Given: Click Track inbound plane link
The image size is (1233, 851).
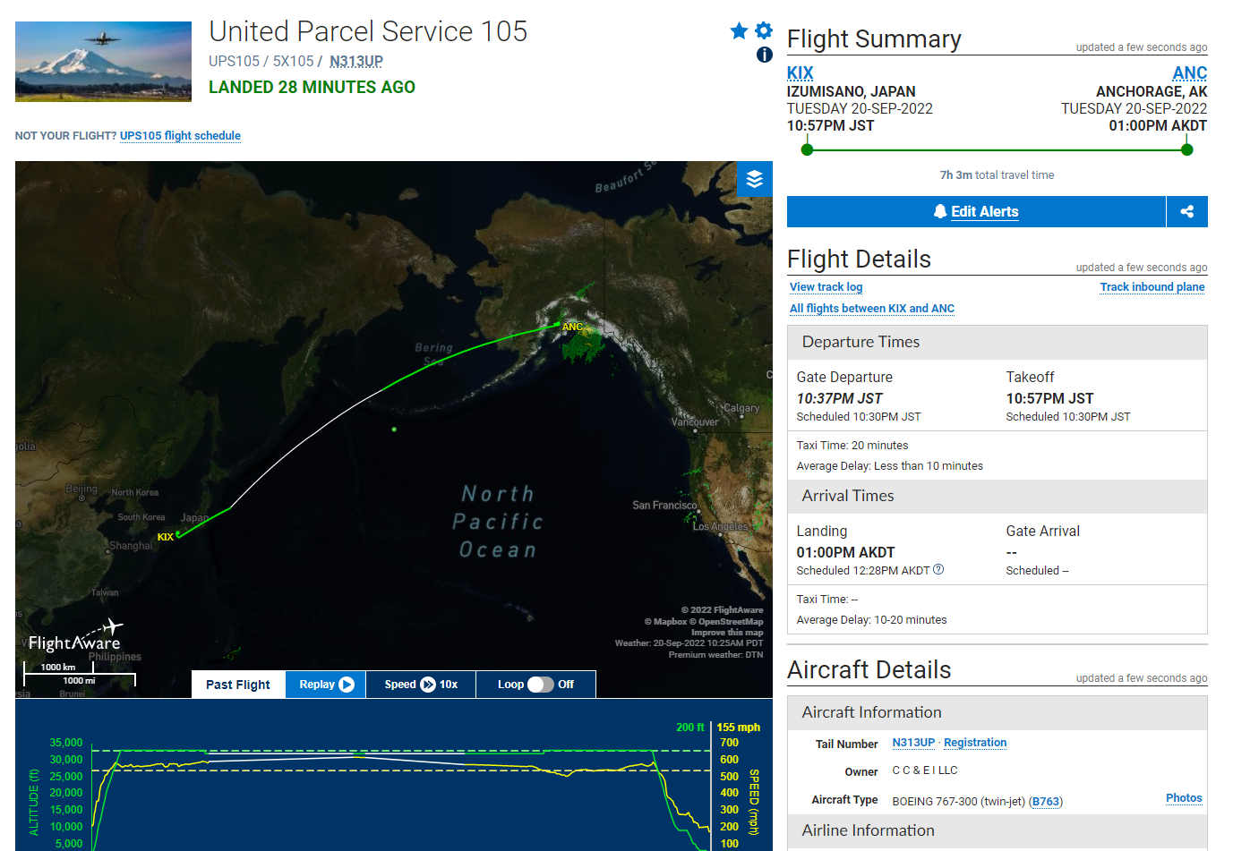Looking at the screenshot, I should point(1152,287).
